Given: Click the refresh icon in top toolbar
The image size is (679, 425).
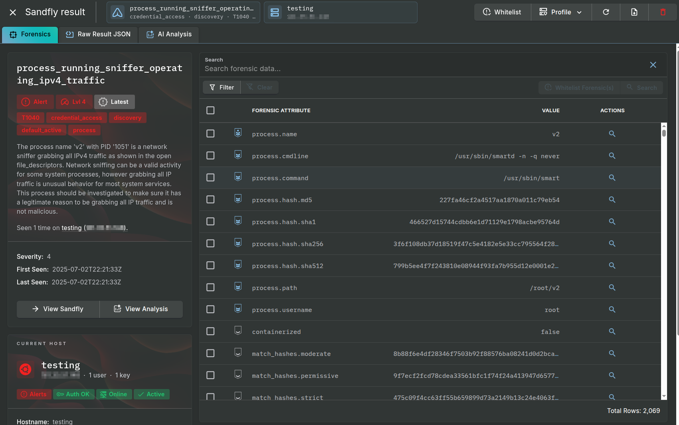Looking at the screenshot, I should 606,12.
